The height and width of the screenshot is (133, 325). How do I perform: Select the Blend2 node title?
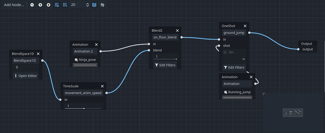click(157, 31)
